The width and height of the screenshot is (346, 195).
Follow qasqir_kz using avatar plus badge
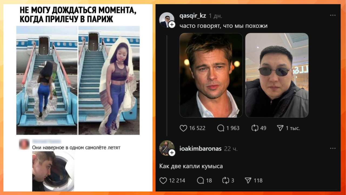pyautogui.click(x=172, y=25)
